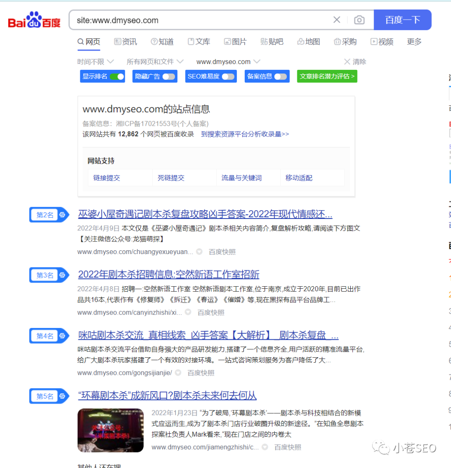Viewport: 451px width, 468px height.
Task: Switch to the 图片 tab
Action: point(236,41)
